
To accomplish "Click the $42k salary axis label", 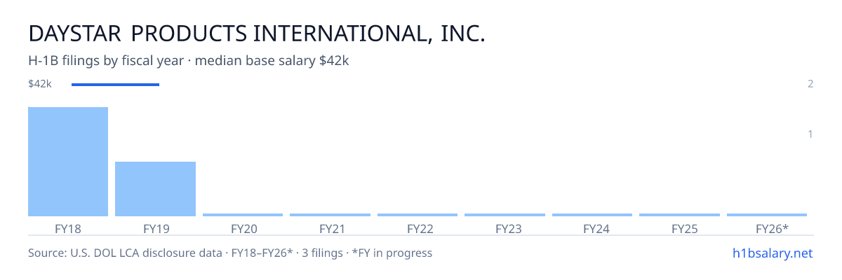I will (x=40, y=84).
